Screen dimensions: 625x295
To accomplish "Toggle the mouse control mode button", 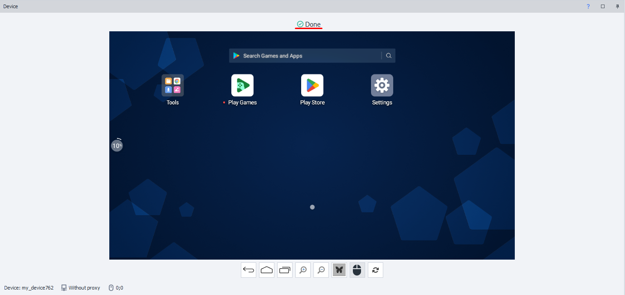I will click(357, 270).
